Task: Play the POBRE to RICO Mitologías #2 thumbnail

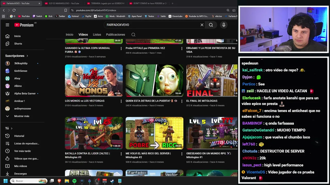Action: click(x=154, y=133)
